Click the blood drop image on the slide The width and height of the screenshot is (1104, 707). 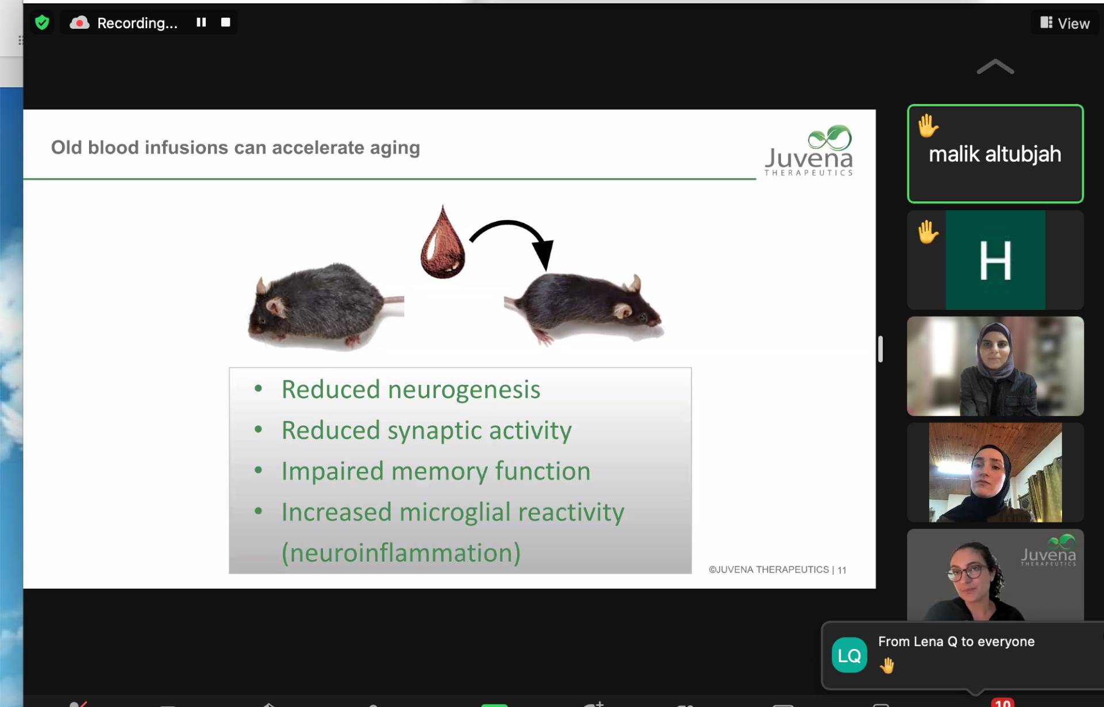point(443,241)
